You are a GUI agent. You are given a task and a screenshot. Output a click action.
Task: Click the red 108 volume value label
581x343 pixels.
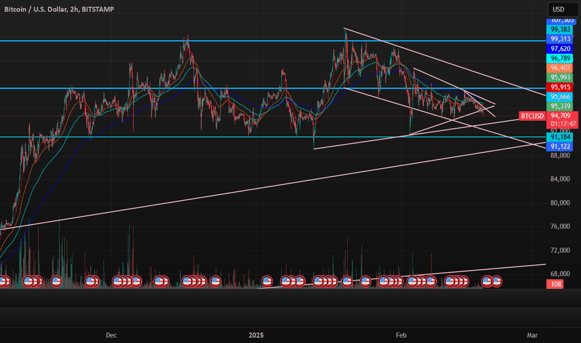point(555,284)
